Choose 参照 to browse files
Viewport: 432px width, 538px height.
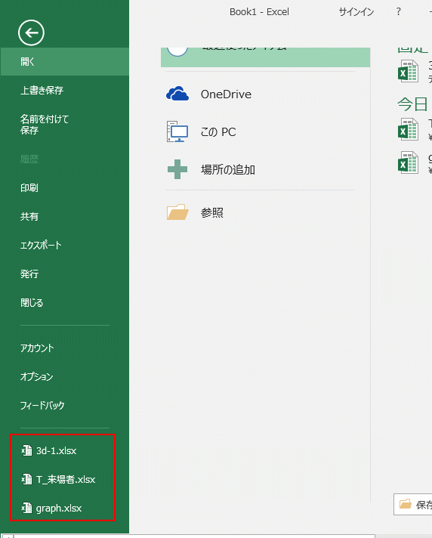212,213
